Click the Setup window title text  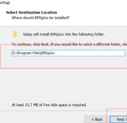point(5,3)
